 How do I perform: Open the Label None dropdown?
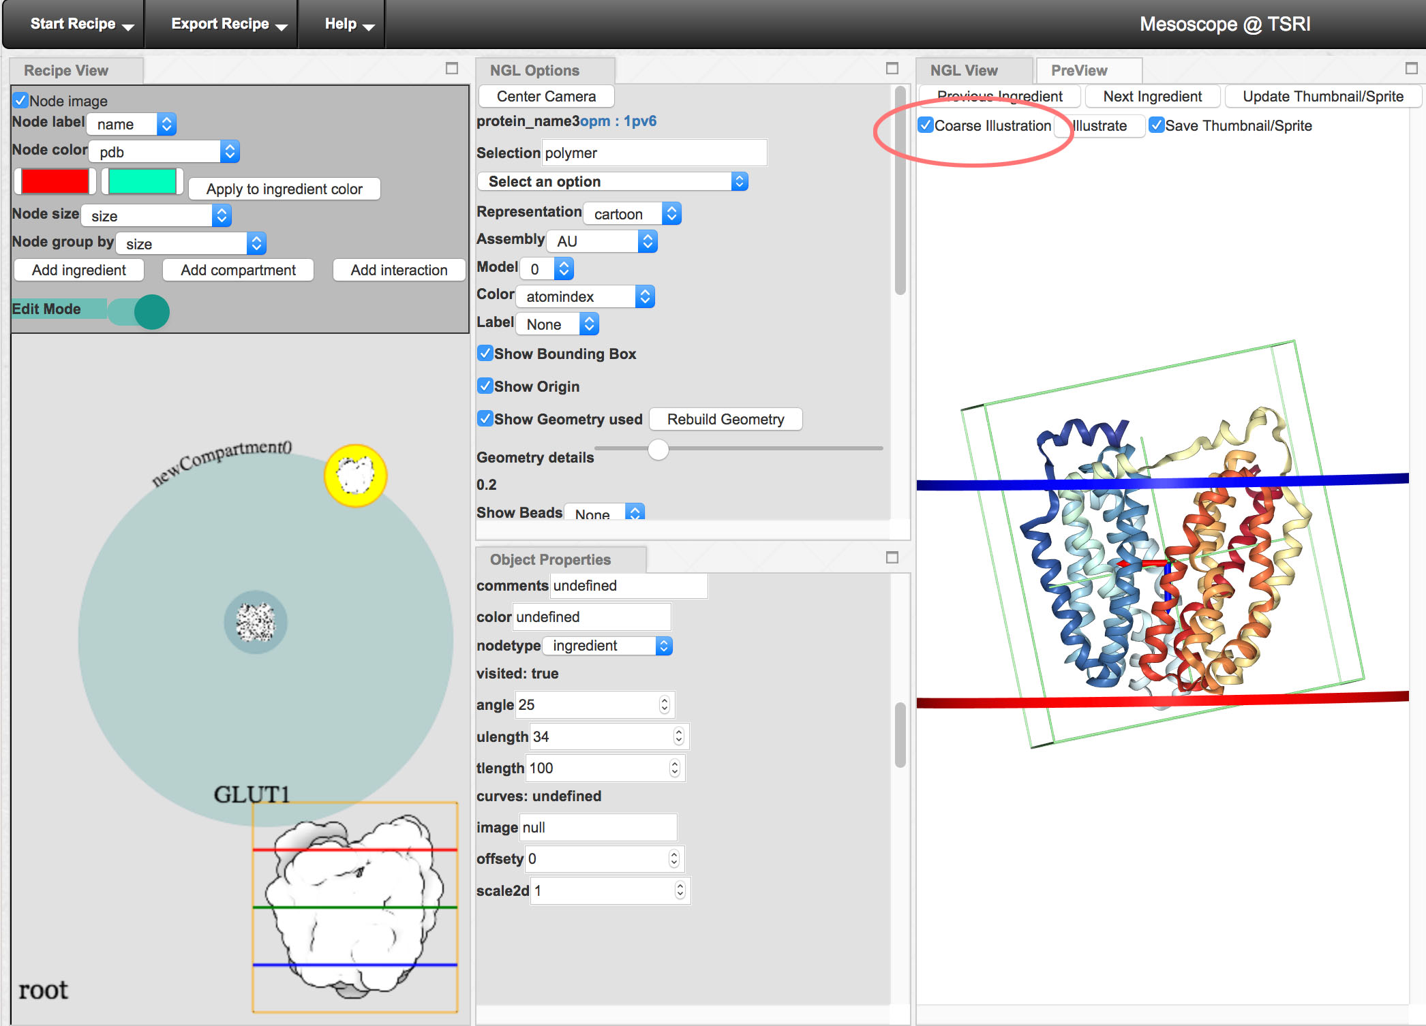tap(558, 324)
